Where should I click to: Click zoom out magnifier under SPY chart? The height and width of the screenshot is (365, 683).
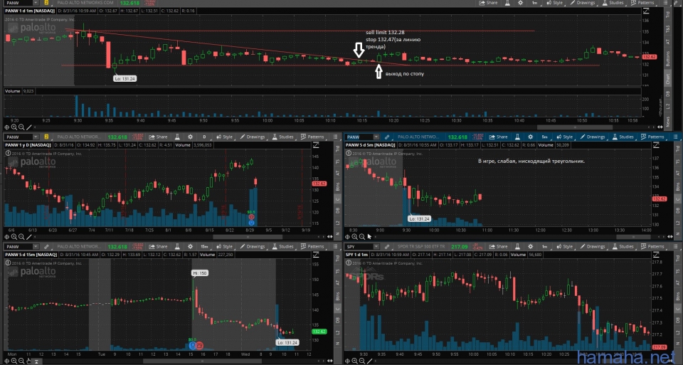[x=361, y=361]
